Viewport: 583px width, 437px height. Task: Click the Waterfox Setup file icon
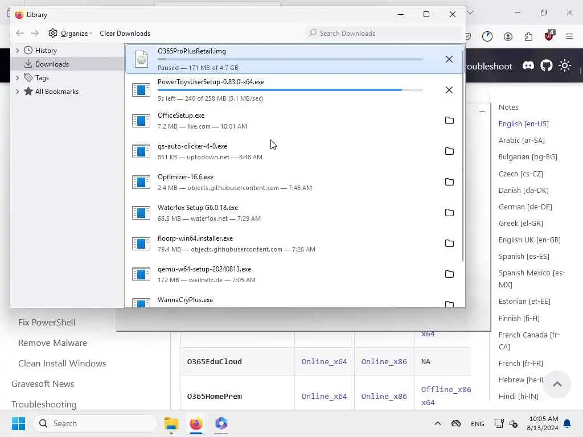(x=141, y=213)
